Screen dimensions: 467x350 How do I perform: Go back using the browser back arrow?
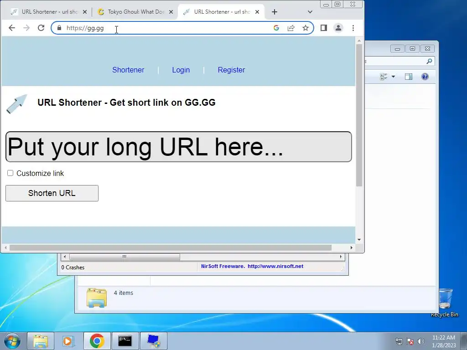[x=11, y=28]
